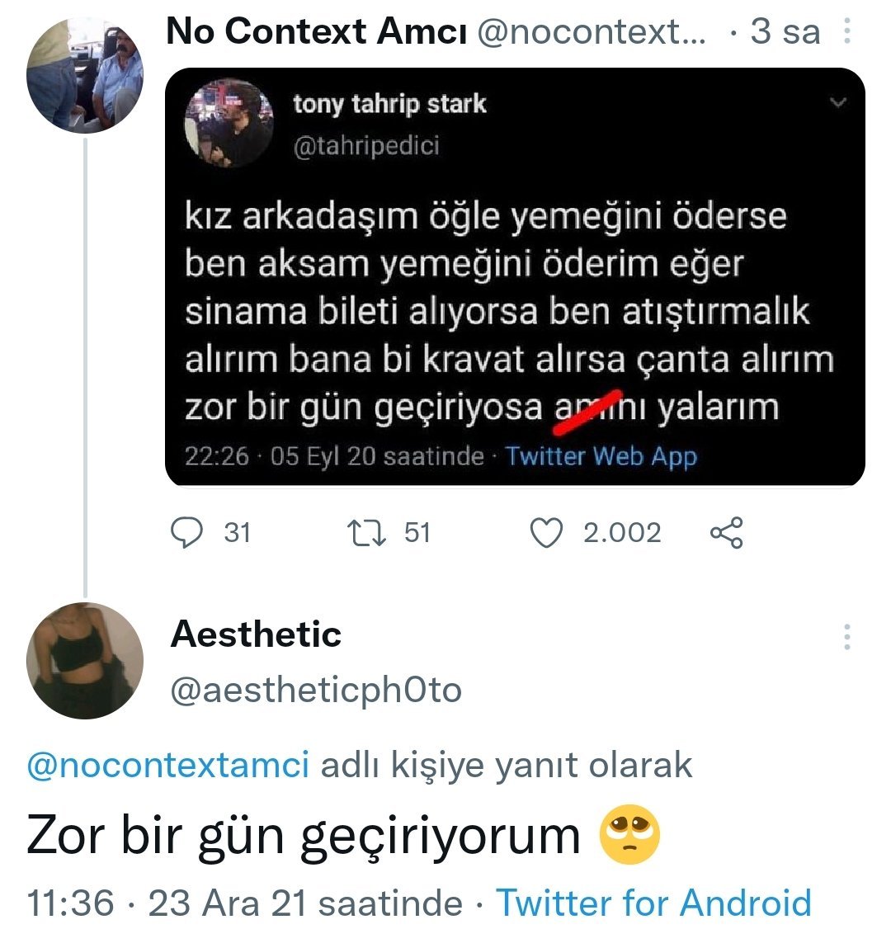Like the tweet with heart icon
Screen dimensions: 891x929
coord(545,533)
